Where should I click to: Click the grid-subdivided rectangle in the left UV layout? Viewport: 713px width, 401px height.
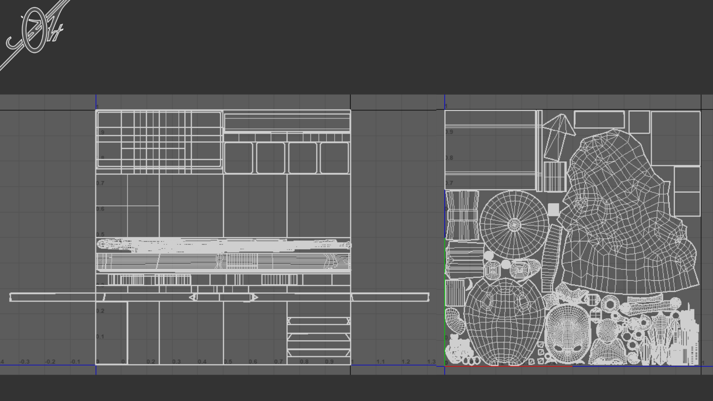(159, 139)
